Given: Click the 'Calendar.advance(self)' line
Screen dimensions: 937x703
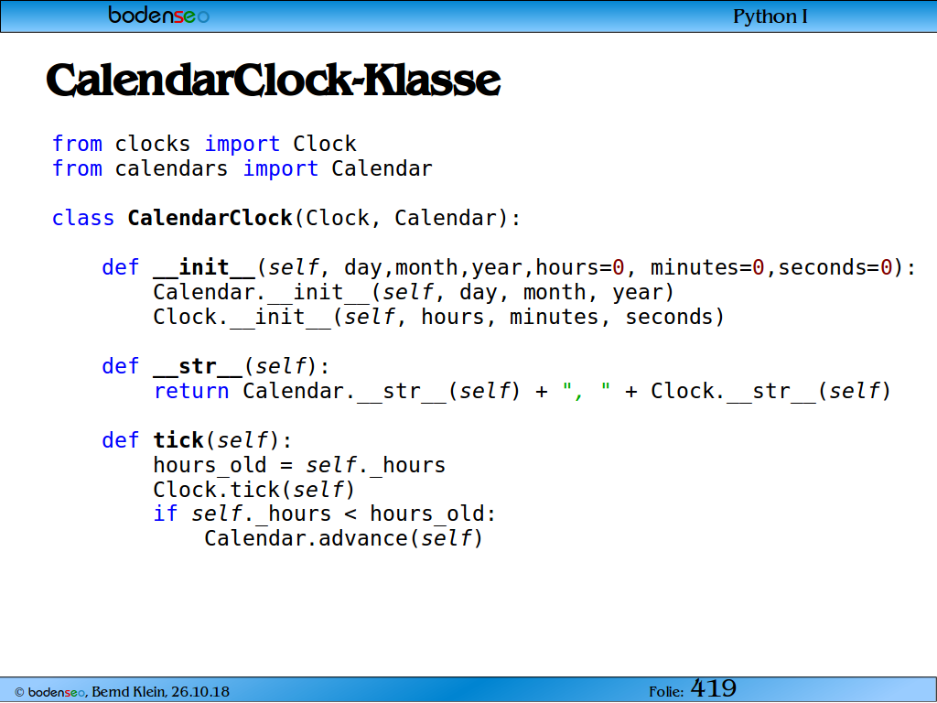Looking at the screenshot, I should (344, 538).
